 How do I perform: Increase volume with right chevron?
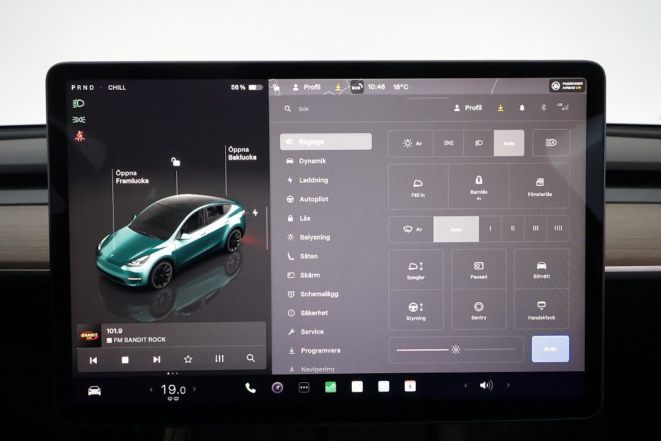click(x=508, y=385)
